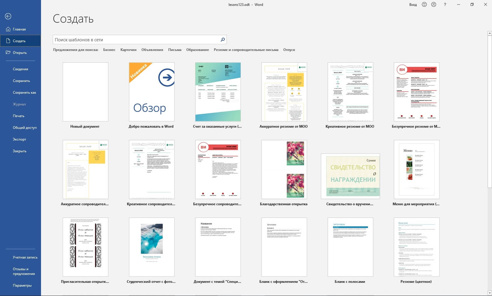Select Аккуратное резюме от MOO template
The width and height of the screenshot is (492, 296).
284,92
